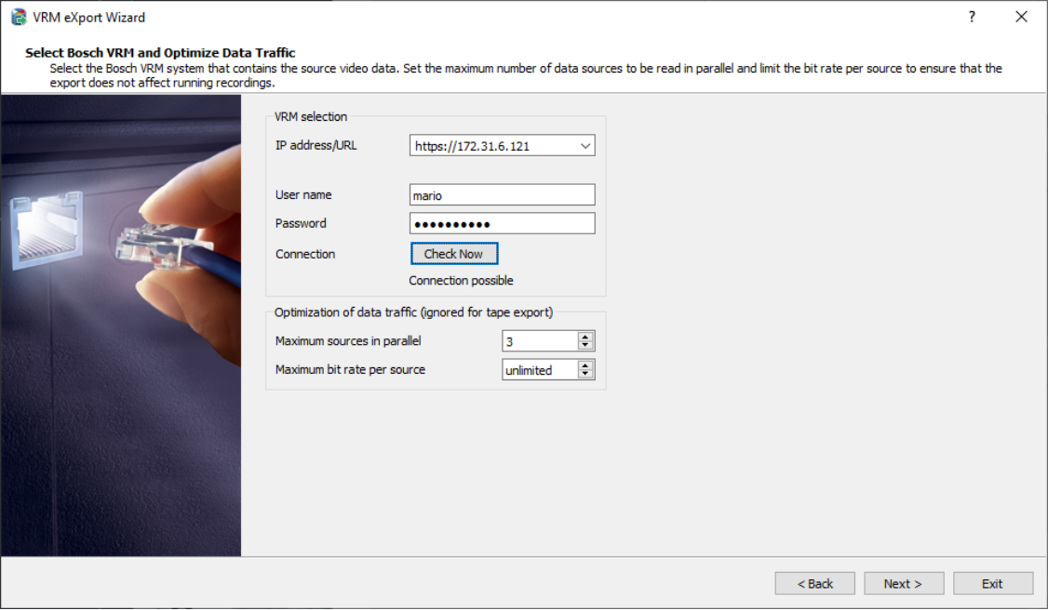
Task: Raise maximum bit rate per source up arrow
Action: point(585,365)
